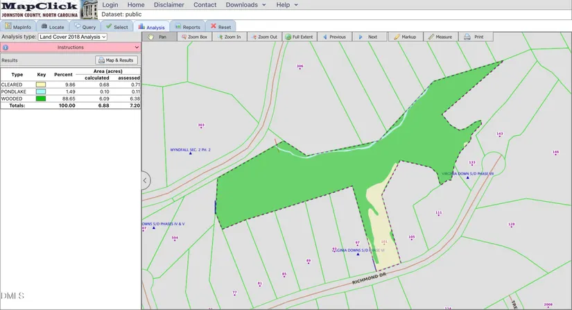Click the green WOODED key swatch
The width and height of the screenshot is (572, 310).
coord(41,98)
